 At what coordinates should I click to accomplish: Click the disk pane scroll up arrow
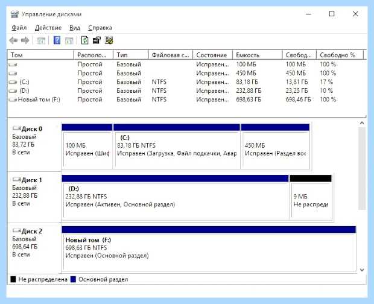pos(362,123)
